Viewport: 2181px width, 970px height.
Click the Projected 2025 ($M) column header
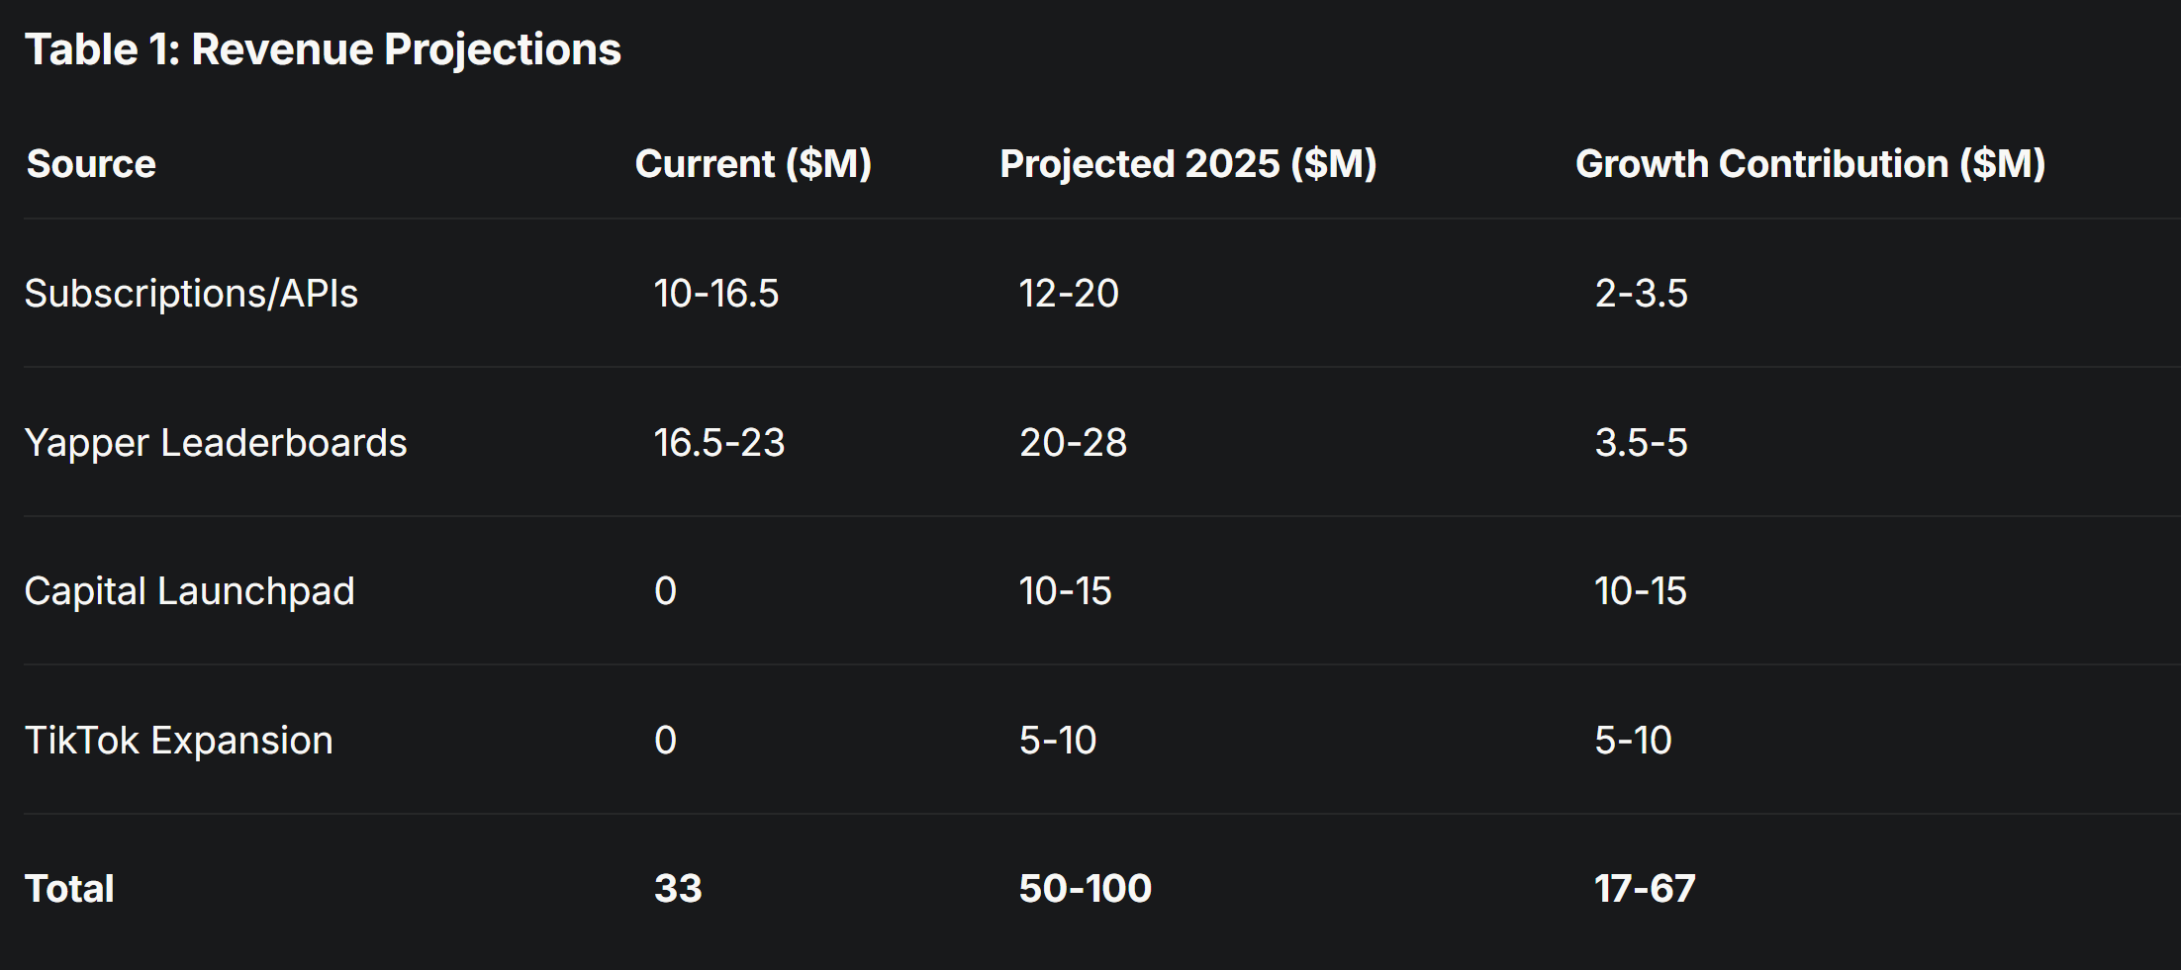(1187, 164)
